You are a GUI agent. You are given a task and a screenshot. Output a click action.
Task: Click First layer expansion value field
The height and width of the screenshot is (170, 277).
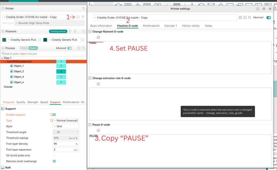(x=66, y=149)
